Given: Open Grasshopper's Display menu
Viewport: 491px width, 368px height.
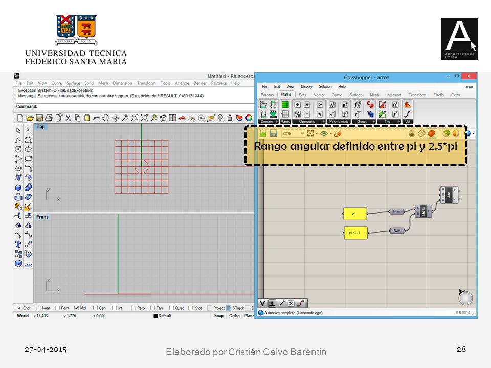Looking at the screenshot, I should [x=306, y=87].
